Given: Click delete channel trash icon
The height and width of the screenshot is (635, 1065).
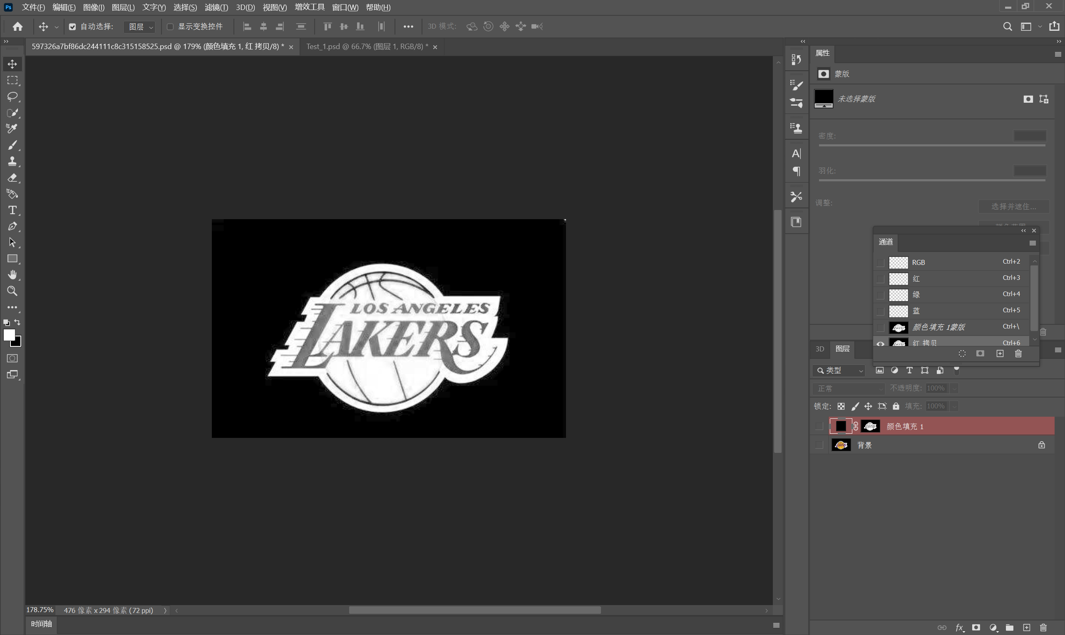Looking at the screenshot, I should pyautogui.click(x=1018, y=353).
